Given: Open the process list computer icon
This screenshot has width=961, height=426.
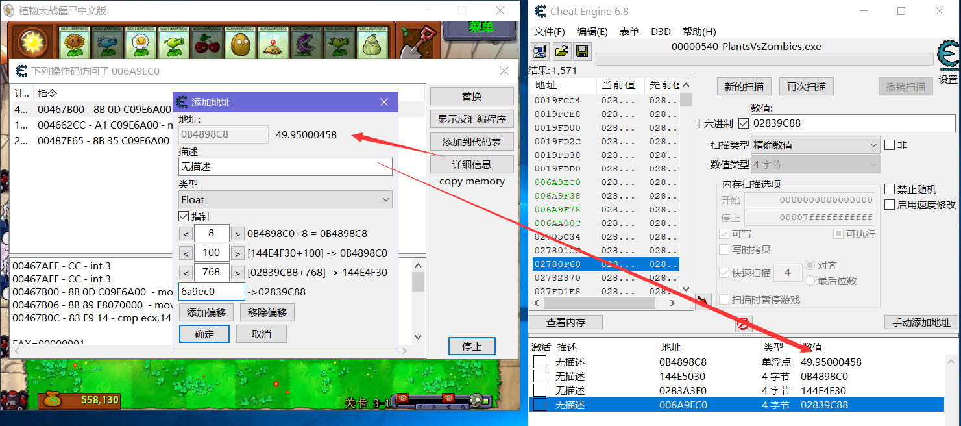Looking at the screenshot, I should [539, 53].
